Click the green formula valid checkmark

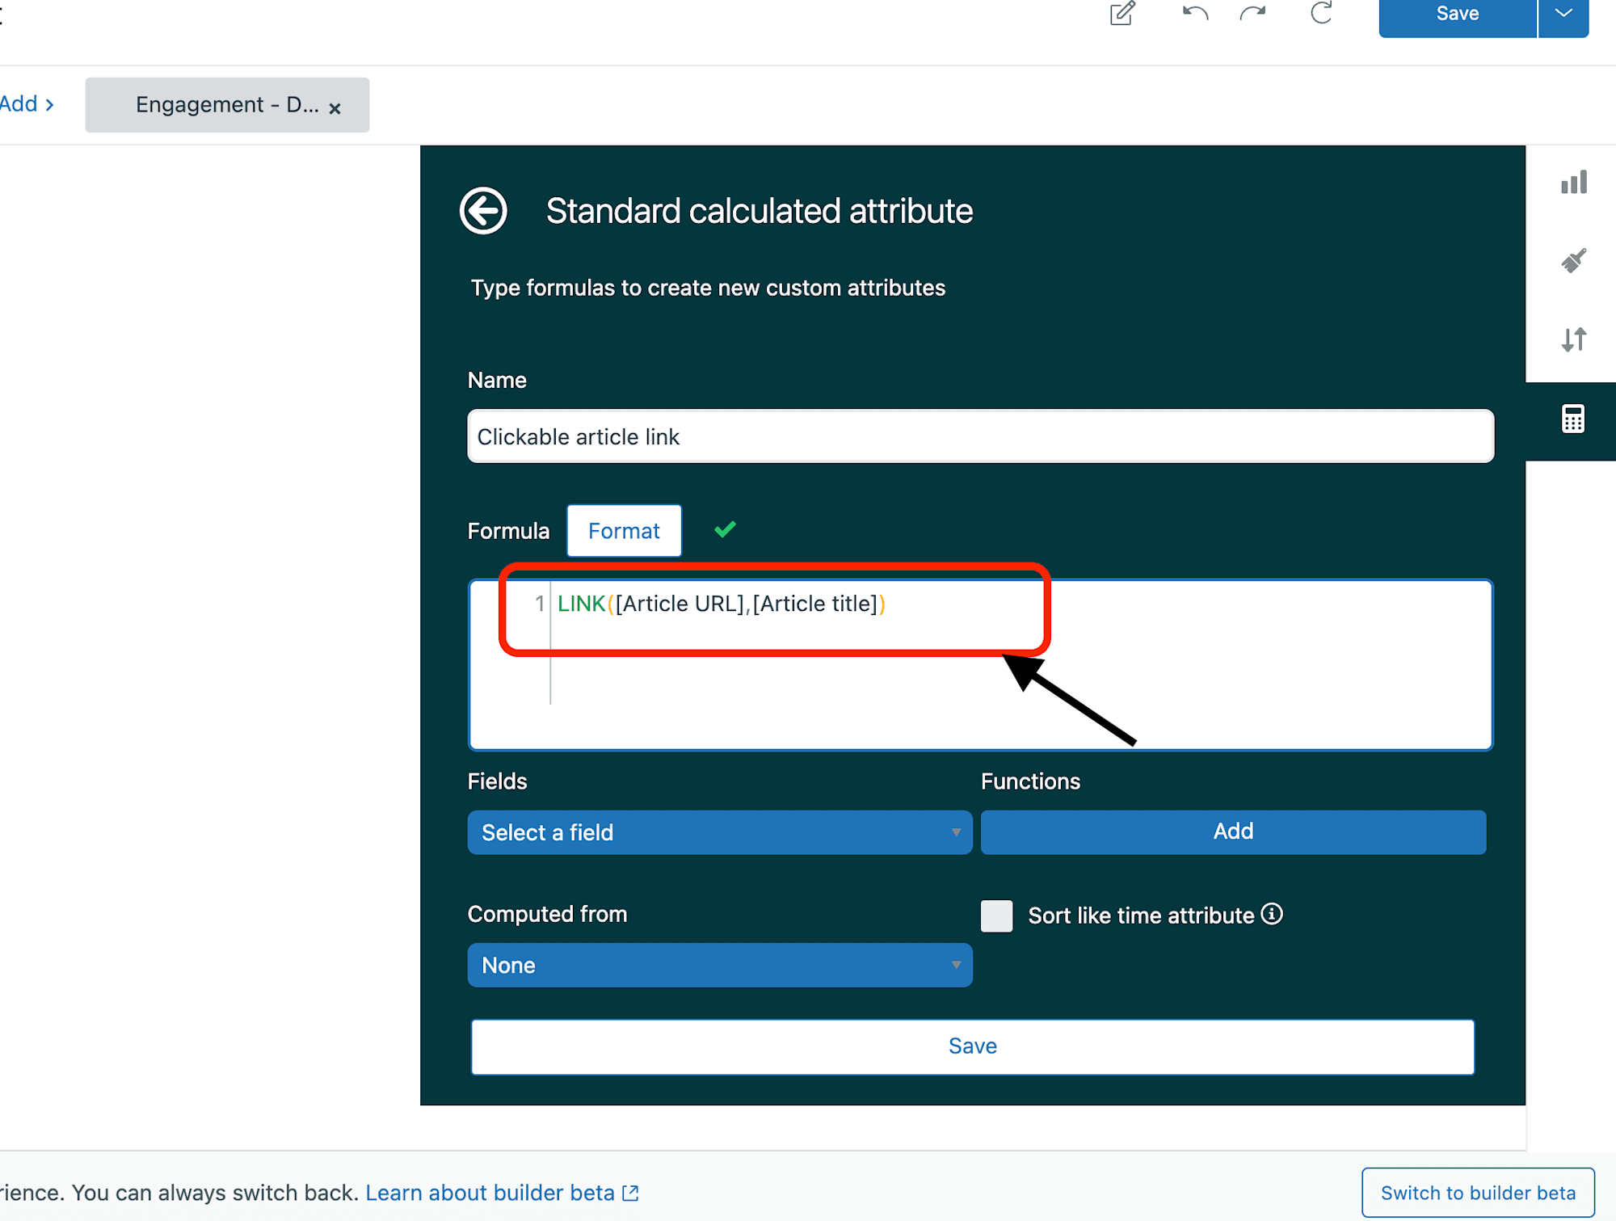[725, 529]
